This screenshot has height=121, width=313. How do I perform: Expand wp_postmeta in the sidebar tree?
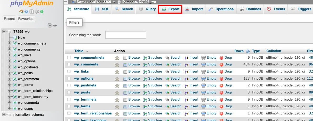point(9,67)
